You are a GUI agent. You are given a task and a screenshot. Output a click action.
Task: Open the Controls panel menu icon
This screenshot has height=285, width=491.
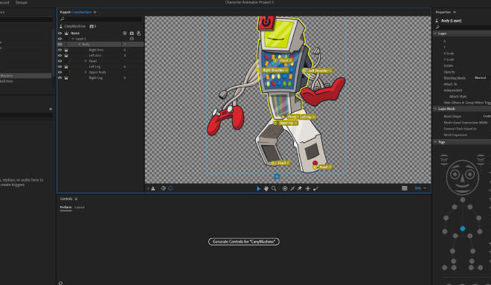click(x=76, y=199)
